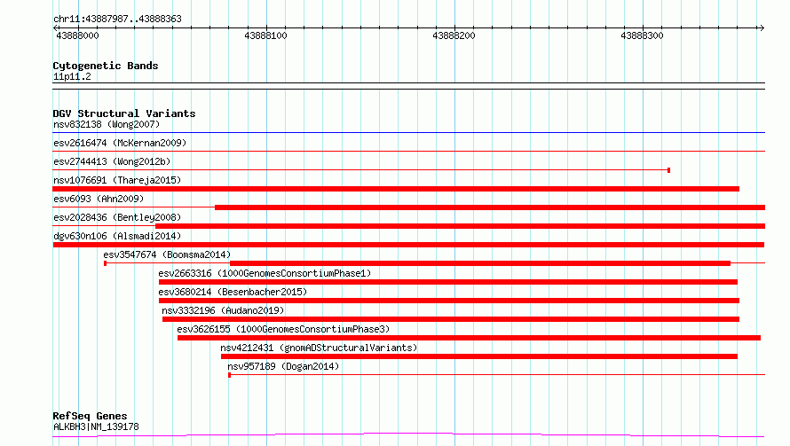Click ruler position label 43888100

[x=265, y=35]
